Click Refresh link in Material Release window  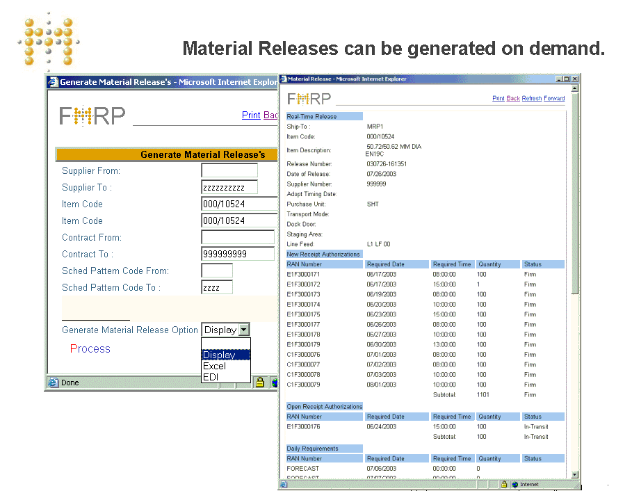532,98
